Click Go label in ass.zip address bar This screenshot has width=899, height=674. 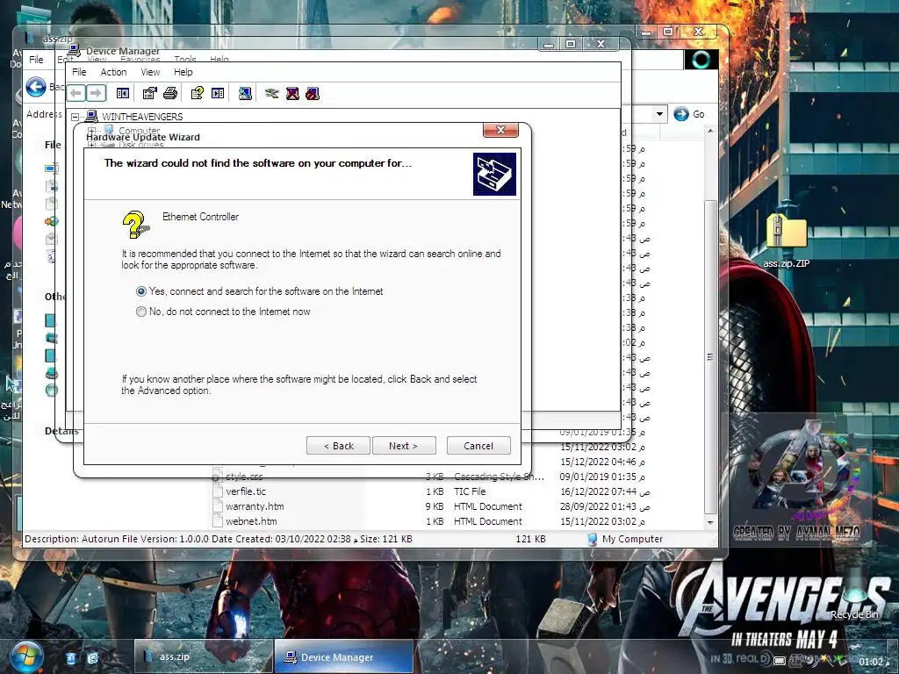coord(698,114)
